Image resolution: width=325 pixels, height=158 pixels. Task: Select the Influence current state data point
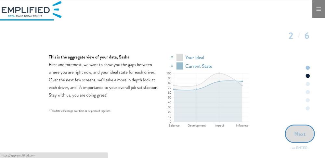point(242,81)
